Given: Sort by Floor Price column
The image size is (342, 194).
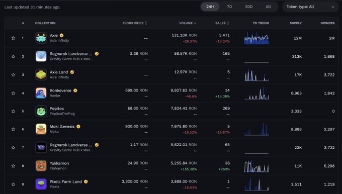Looking at the screenshot, I should click(135, 23).
